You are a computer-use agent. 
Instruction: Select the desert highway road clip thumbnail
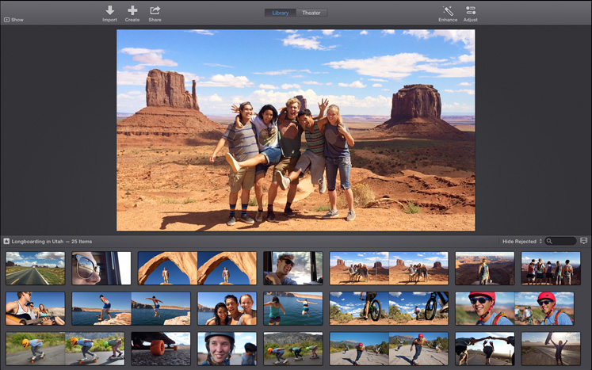tap(35, 269)
